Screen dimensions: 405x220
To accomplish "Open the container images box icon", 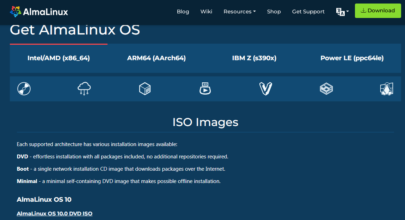I will tap(145, 89).
